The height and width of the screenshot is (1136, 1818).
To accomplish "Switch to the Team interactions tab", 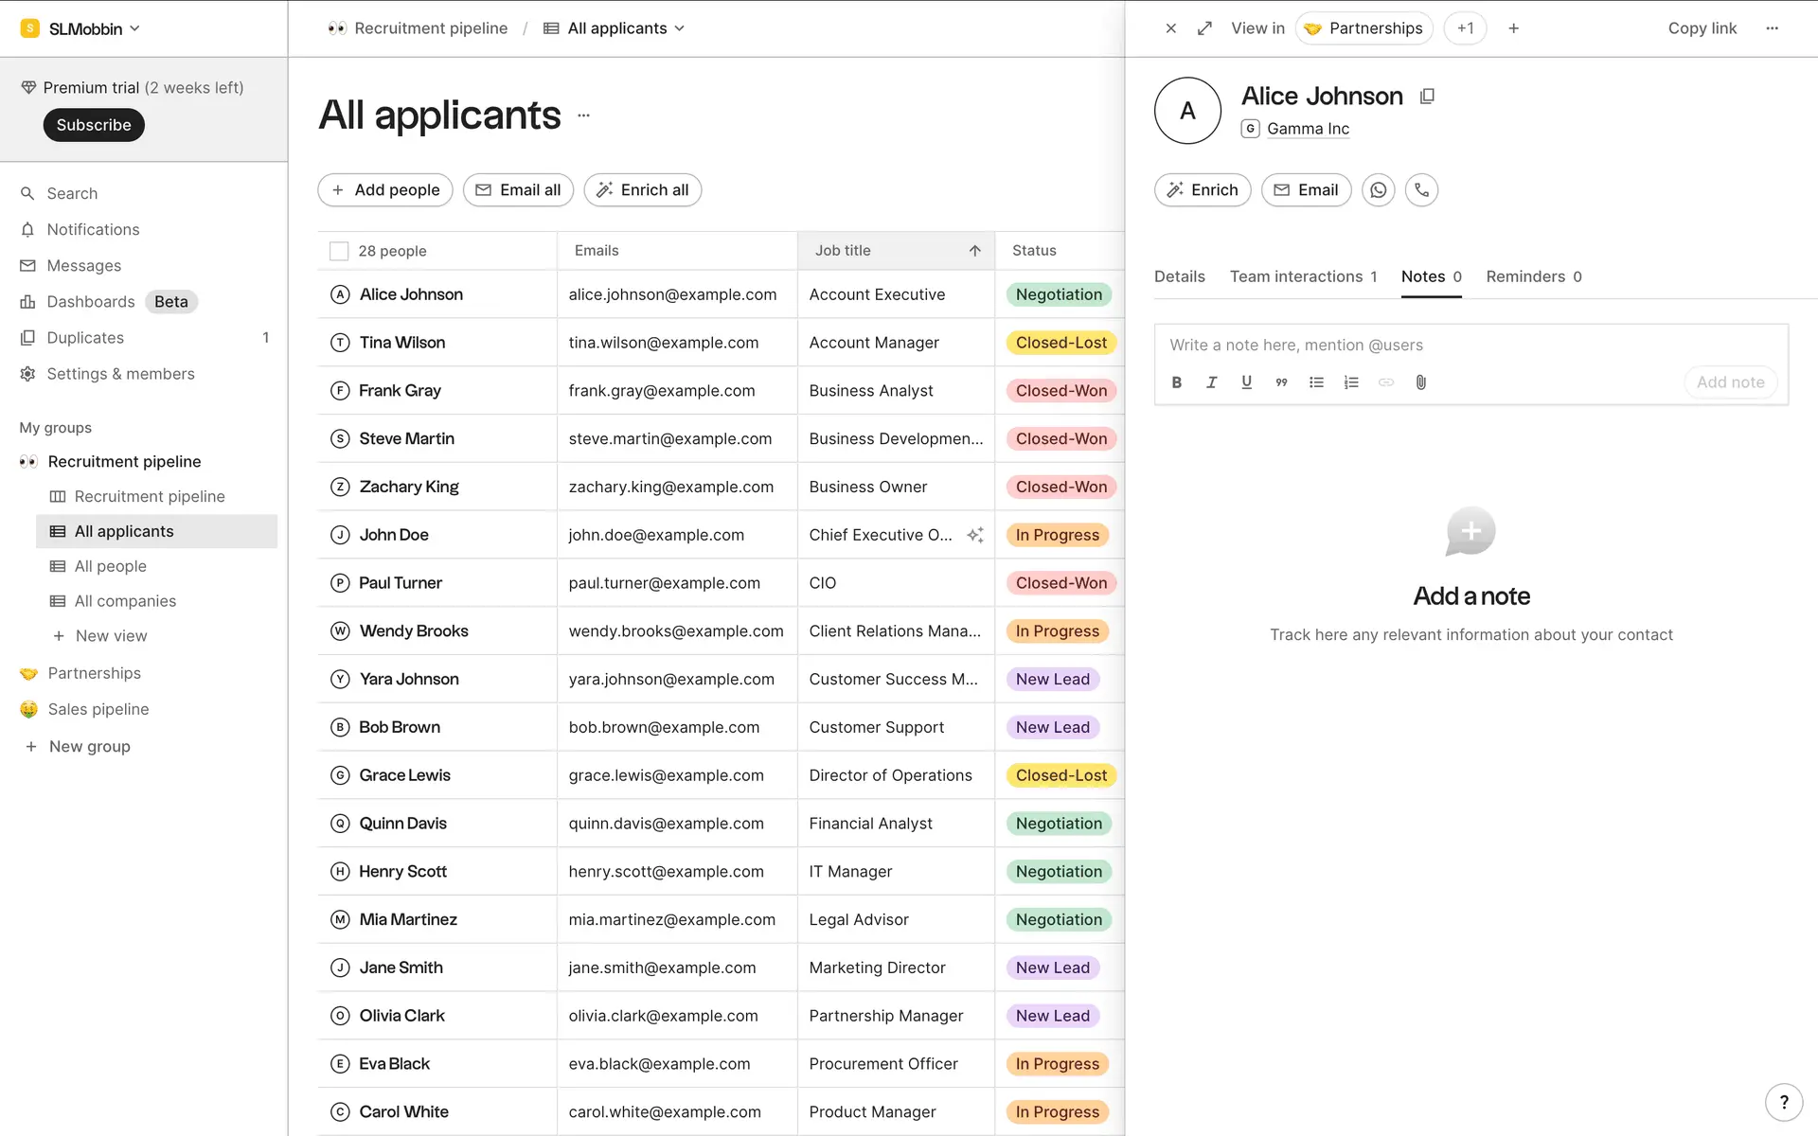I will click(1302, 276).
